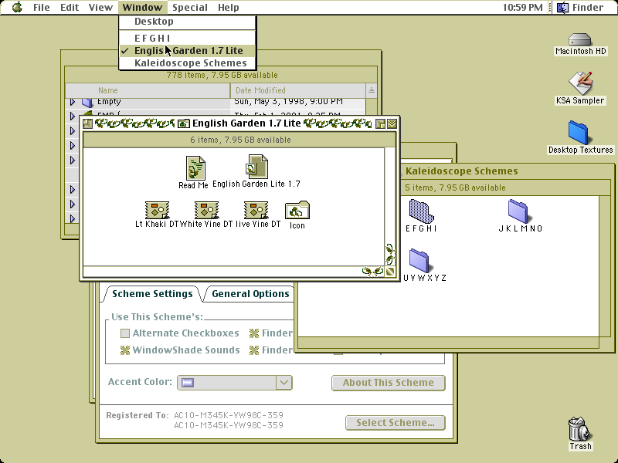The image size is (618, 463).
Task: Enable the Alternate Checkboxes option
Action: [125, 333]
